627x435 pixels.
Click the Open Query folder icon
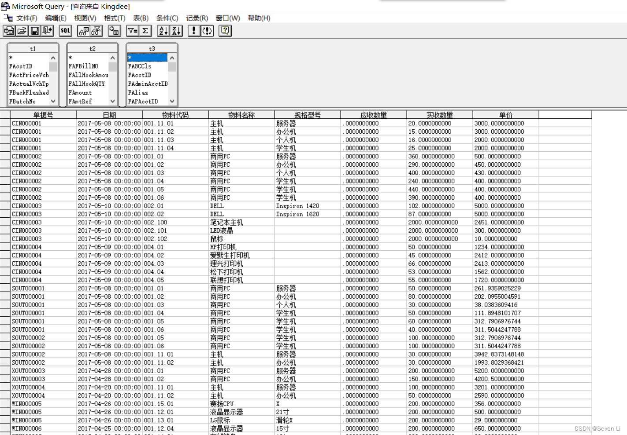(x=22, y=31)
